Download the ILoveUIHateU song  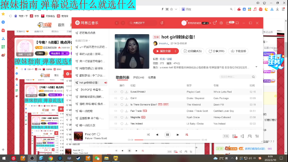[x=126, y=92]
